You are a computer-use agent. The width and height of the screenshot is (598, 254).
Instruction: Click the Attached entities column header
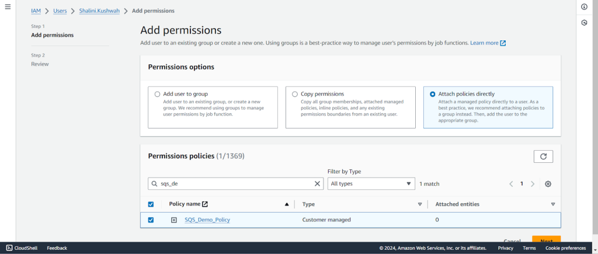[457, 204]
